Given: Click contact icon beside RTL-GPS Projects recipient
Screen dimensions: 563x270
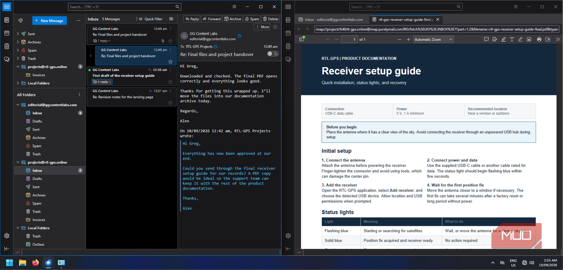Looking at the screenshot, I should [x=215, y=47].
